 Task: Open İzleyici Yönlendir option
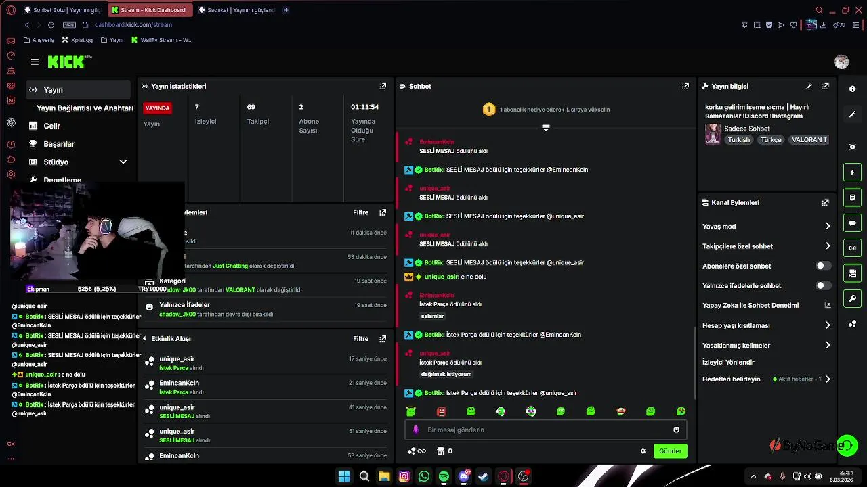pyautogui.click(x=728, y=362)
